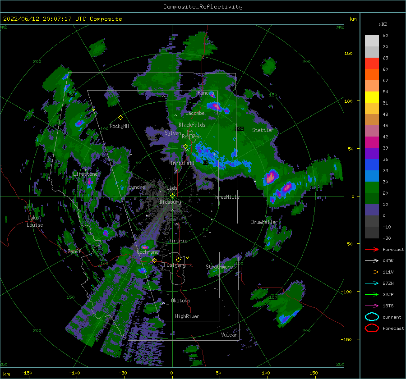Click the Composite_Reflectivity title

(x=203, y=7)
